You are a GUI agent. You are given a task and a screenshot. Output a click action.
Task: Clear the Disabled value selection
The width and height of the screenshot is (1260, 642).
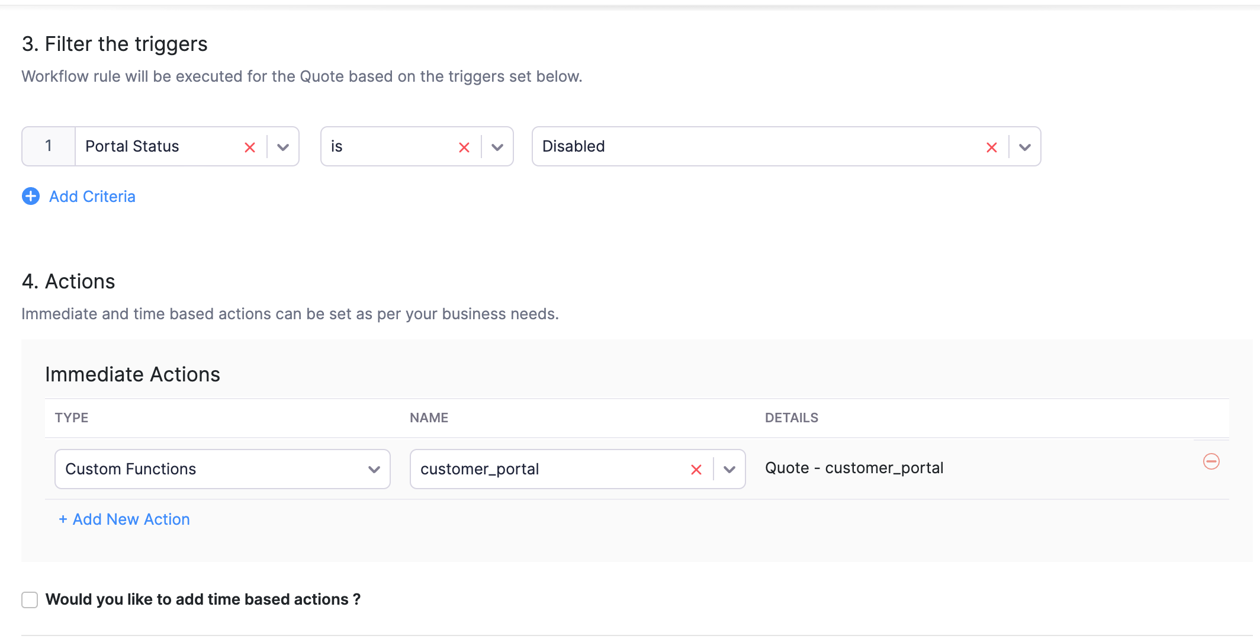(992, 147)
